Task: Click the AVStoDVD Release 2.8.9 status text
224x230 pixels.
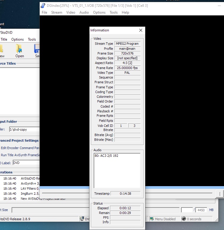Action: pos(15,219)
